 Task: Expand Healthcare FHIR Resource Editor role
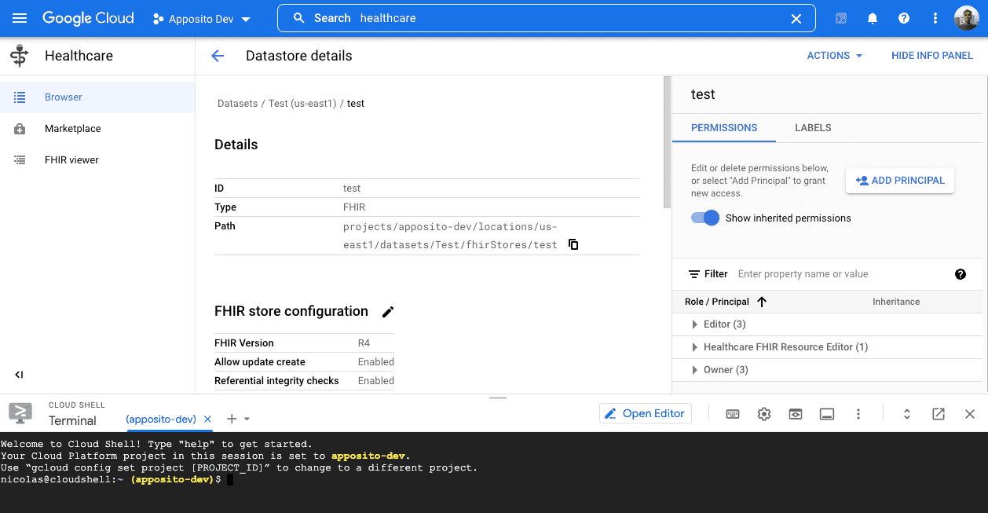click(694, 347)
